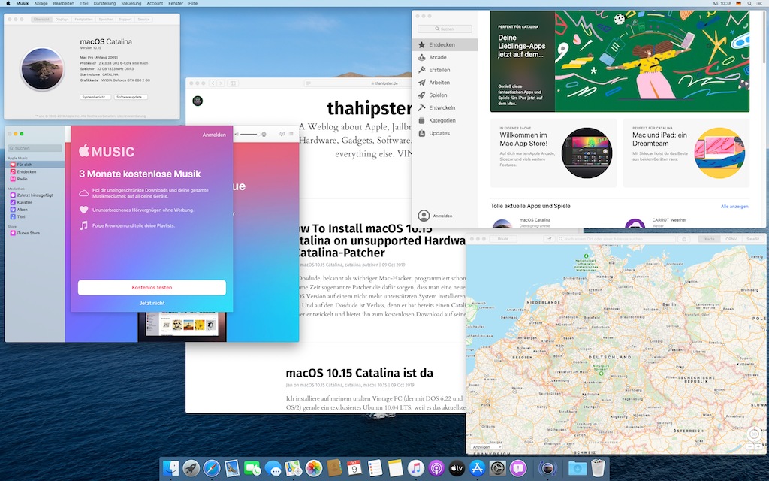Open the iTunes Store sidebar item
This screenshot has height=481, width=769.
tap(28, 233)
